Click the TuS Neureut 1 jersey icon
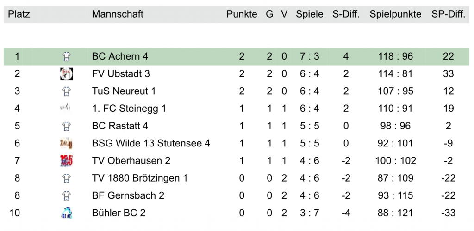Screen dimensions: 474x231 tap(67, 91)
